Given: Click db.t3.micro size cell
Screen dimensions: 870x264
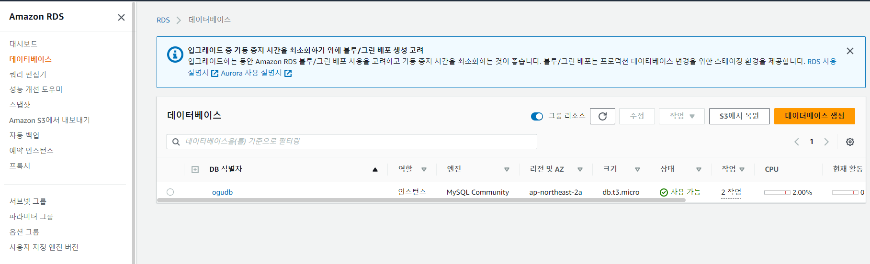Looking at the screenshot, I should tap(621, 192).
